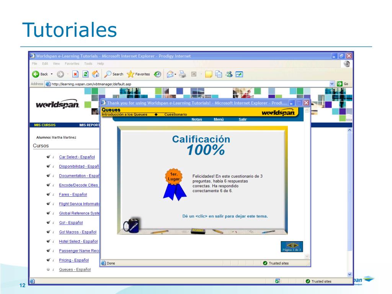Click the Print icon

coord(183,74)
